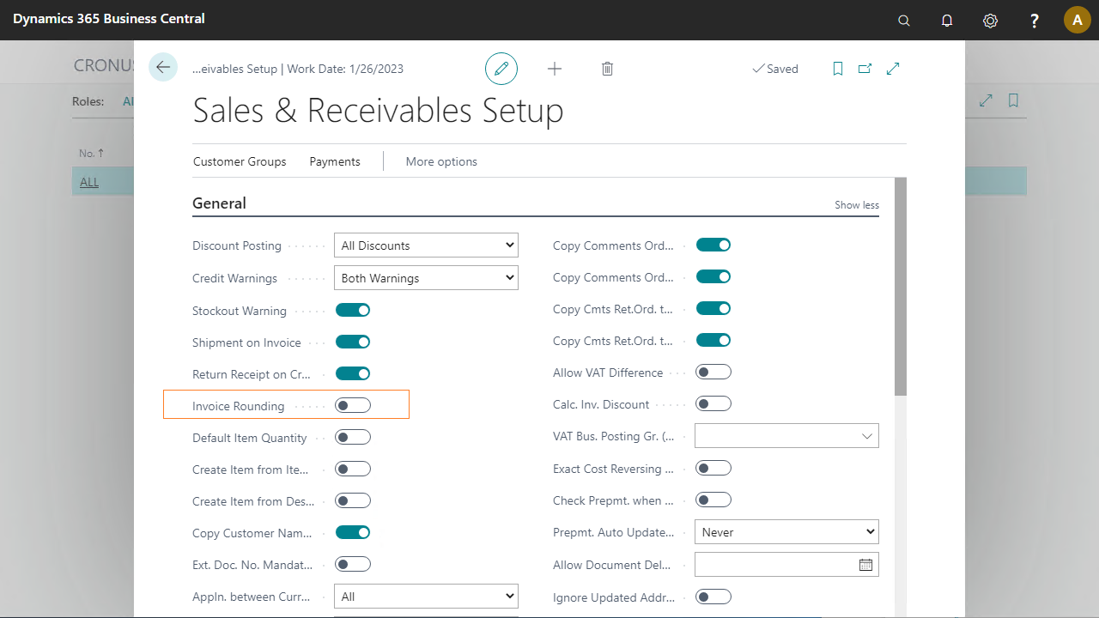
Task: Open the Settings gear icon
Action: coord(990,21)
